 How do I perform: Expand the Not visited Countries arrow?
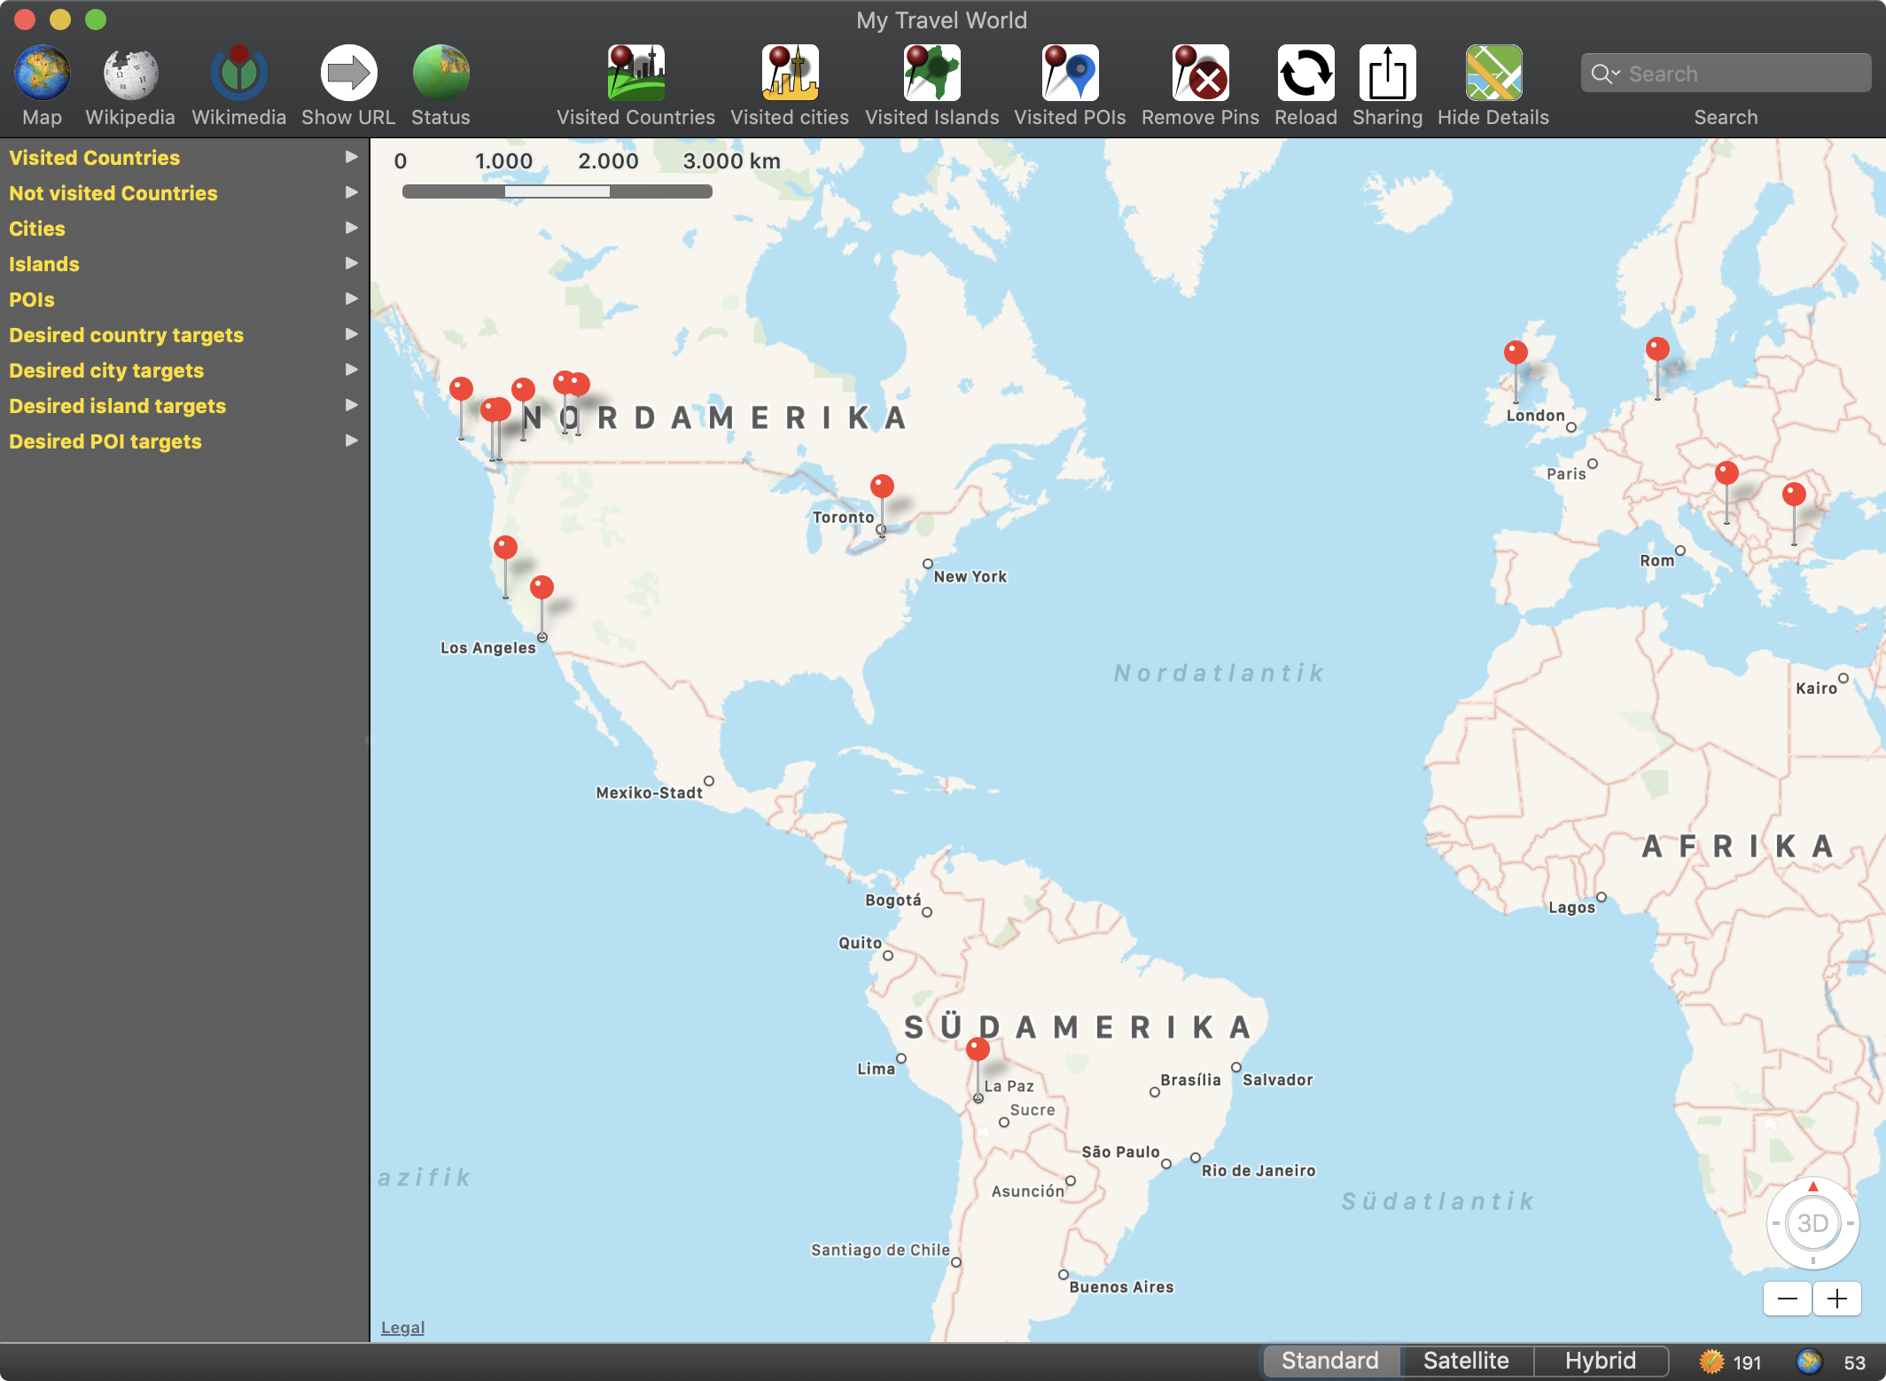pyautogui.click(x=352, y=192)
